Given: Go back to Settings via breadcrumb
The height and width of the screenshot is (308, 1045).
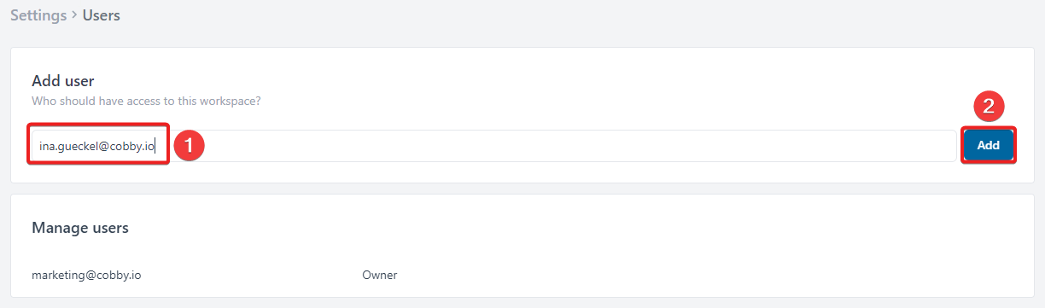Looking at the screenshot, I should coord(38,15).
